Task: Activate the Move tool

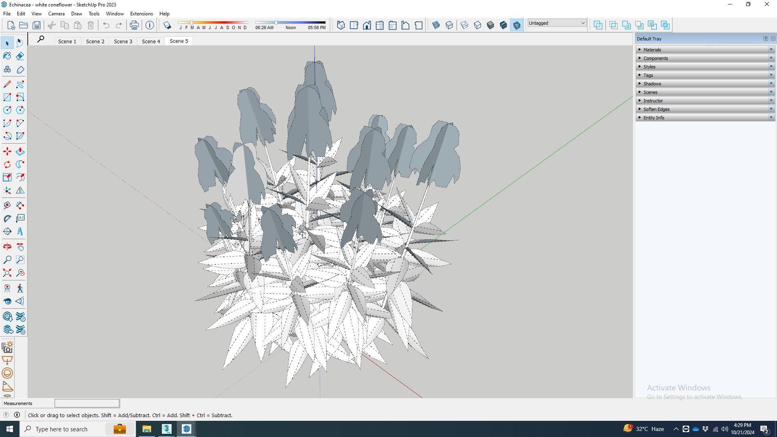Action: 7,151
